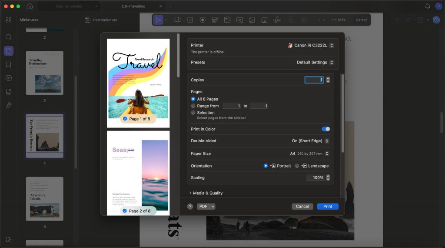Open the search icon in sidebar
Screen dimensions: 445x248
coord(9,37)
